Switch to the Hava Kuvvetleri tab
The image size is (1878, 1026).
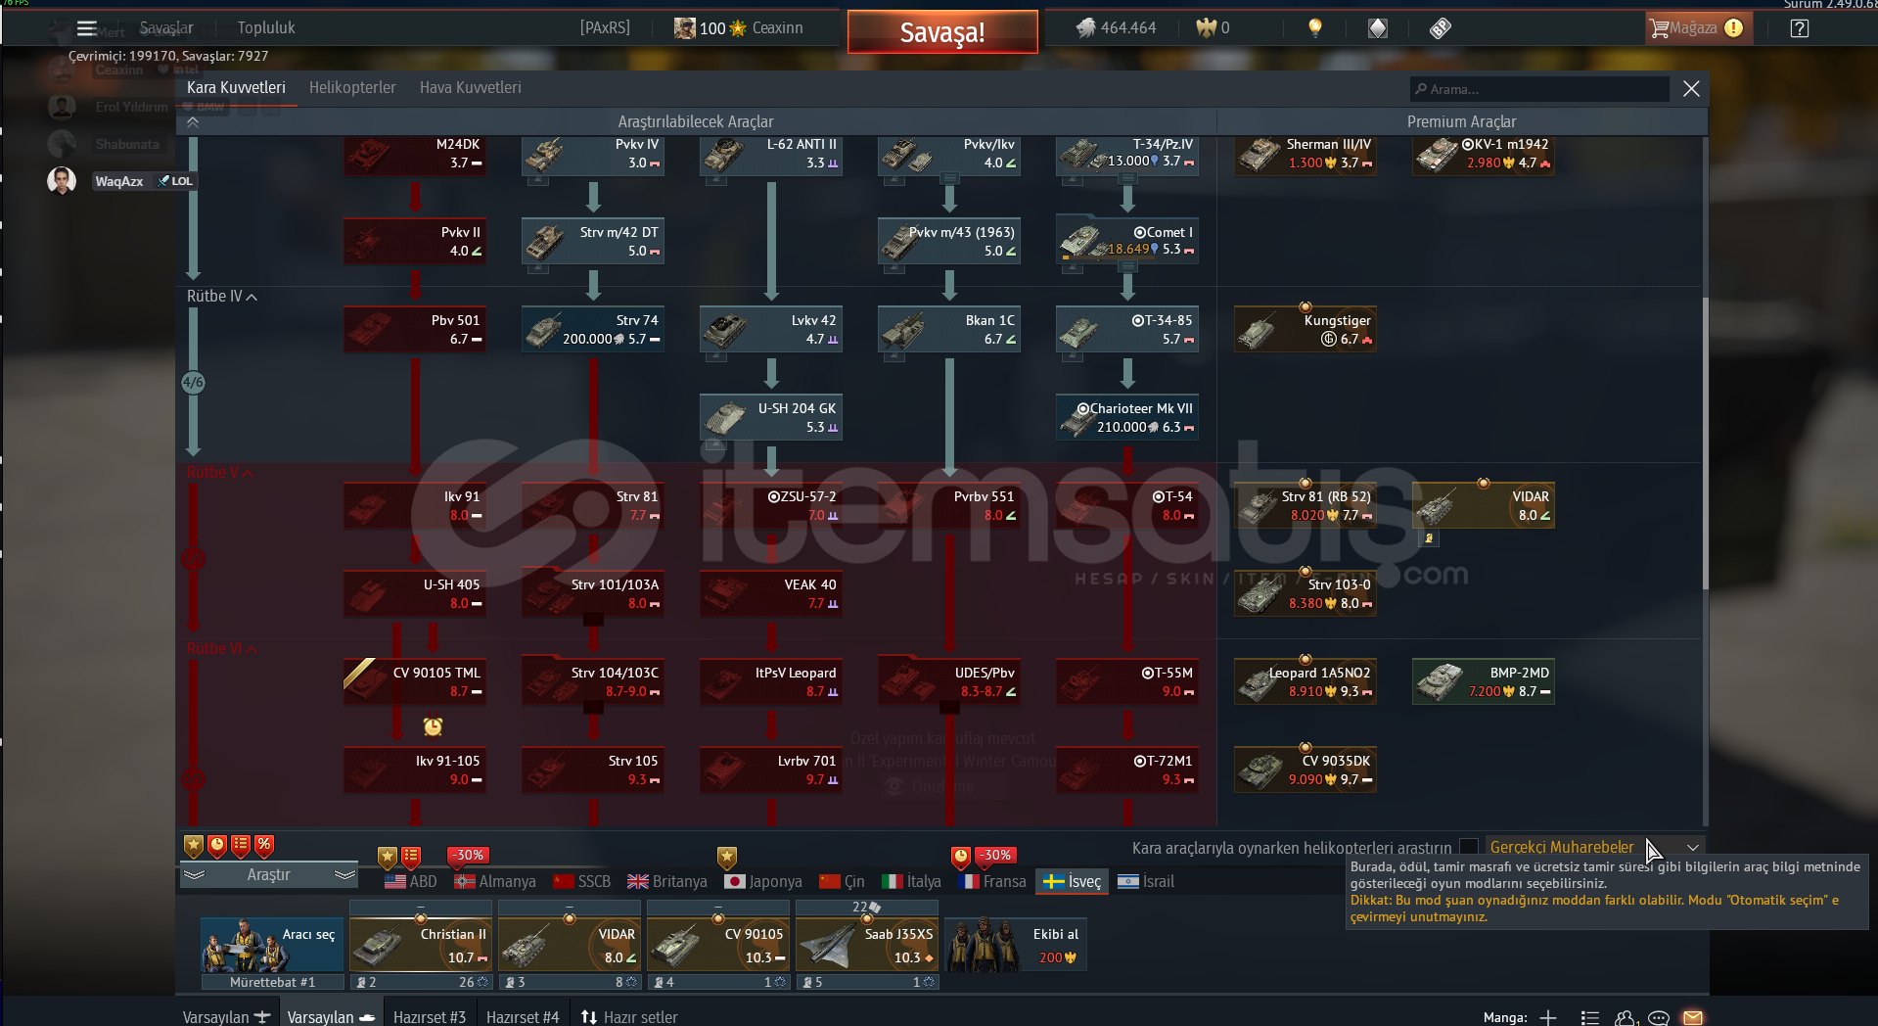470,88
